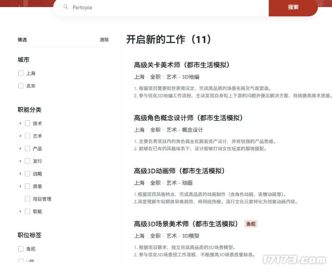The width and height of the screenshot is (332, 269).
Task: Expand the 战略 category arrow
Action: tap(20, 174)
